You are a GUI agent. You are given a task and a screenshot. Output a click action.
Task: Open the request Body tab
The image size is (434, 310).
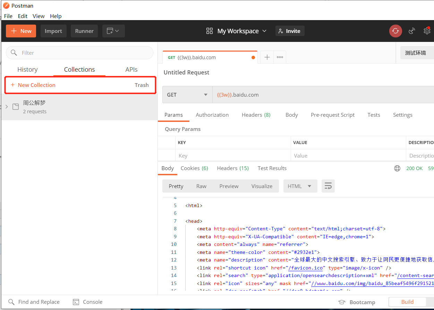pos(292,115)
